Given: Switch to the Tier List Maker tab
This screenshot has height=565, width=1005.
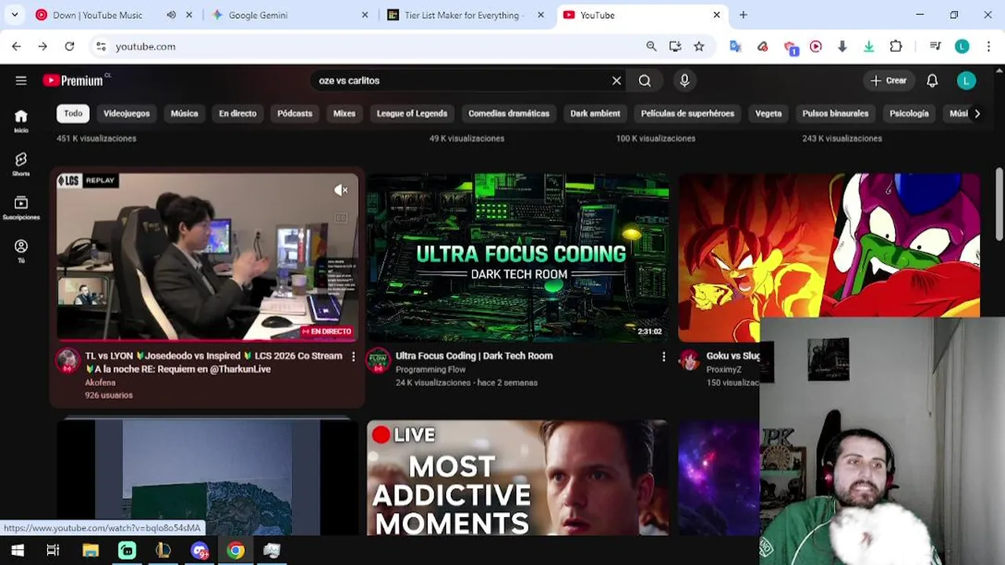Looking at the screenshot, I should click(462, 15).
